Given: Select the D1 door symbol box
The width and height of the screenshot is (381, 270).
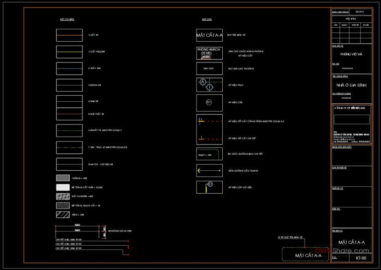Looking at the screenshot, I should [209, 102].
